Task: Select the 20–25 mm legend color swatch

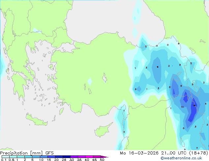Action: pyautogui.click(x=59, y=157)
